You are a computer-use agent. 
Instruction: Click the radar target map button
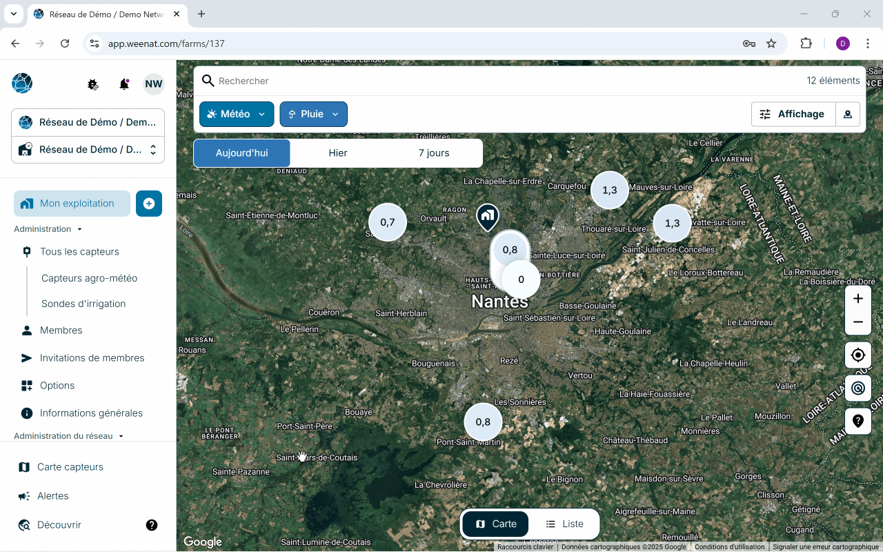click(858, 388)
